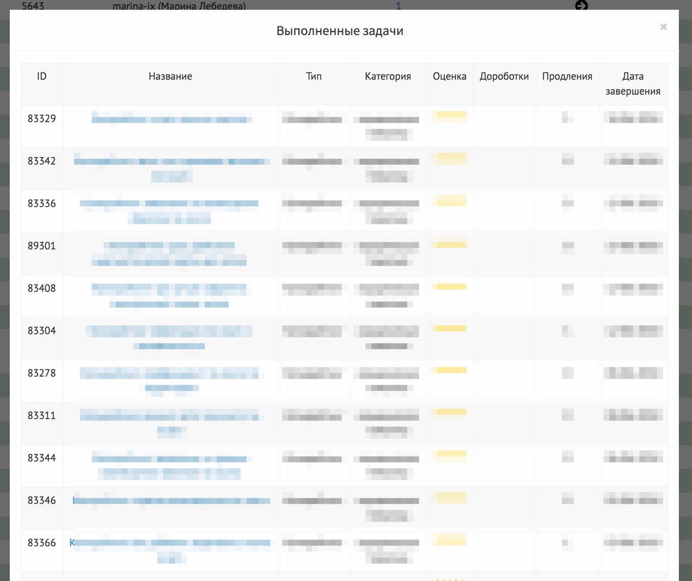
Task: Click the arrow icon in the marina-ix background row
Action: [582, 5]
